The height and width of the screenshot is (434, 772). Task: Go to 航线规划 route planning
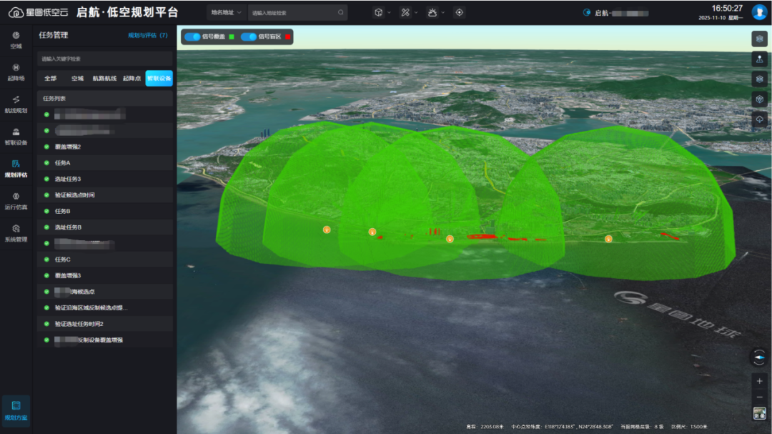[x=16, y=104]
